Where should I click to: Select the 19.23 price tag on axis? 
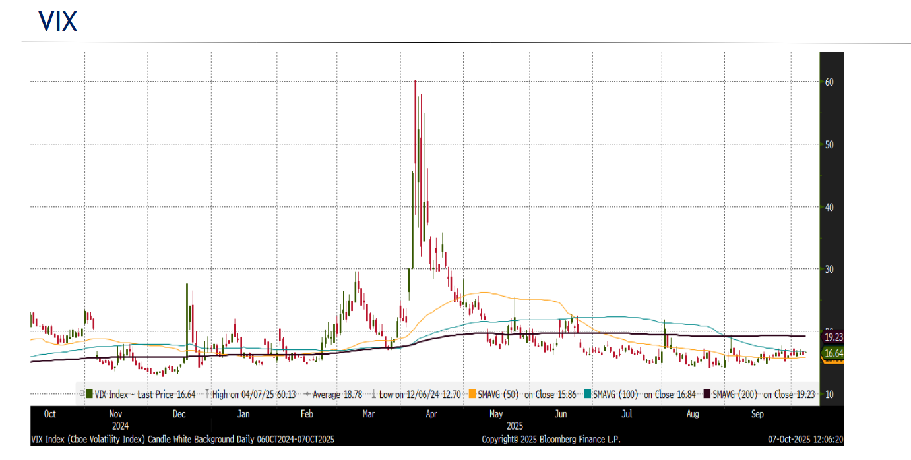pos(832,337)
